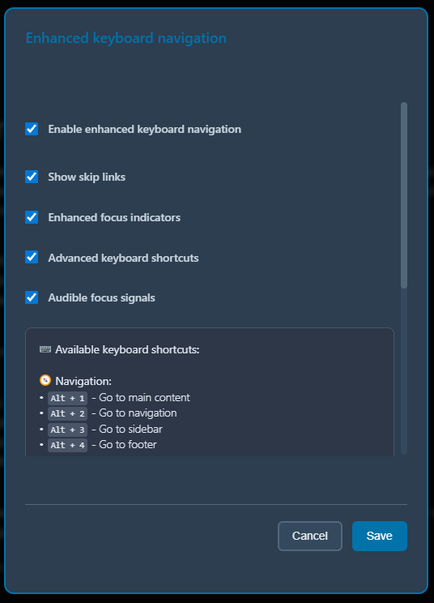Toggle the Advanced keyboard shortcuts checkbox
Image resolution: width=434 pixels, height=603 pixels.
32,257
